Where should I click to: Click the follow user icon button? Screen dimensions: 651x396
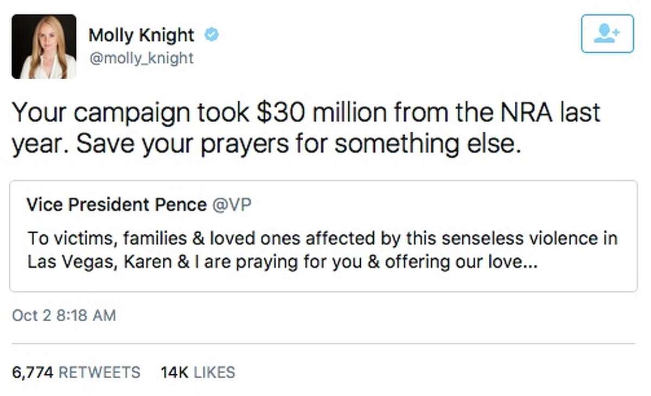607,34
